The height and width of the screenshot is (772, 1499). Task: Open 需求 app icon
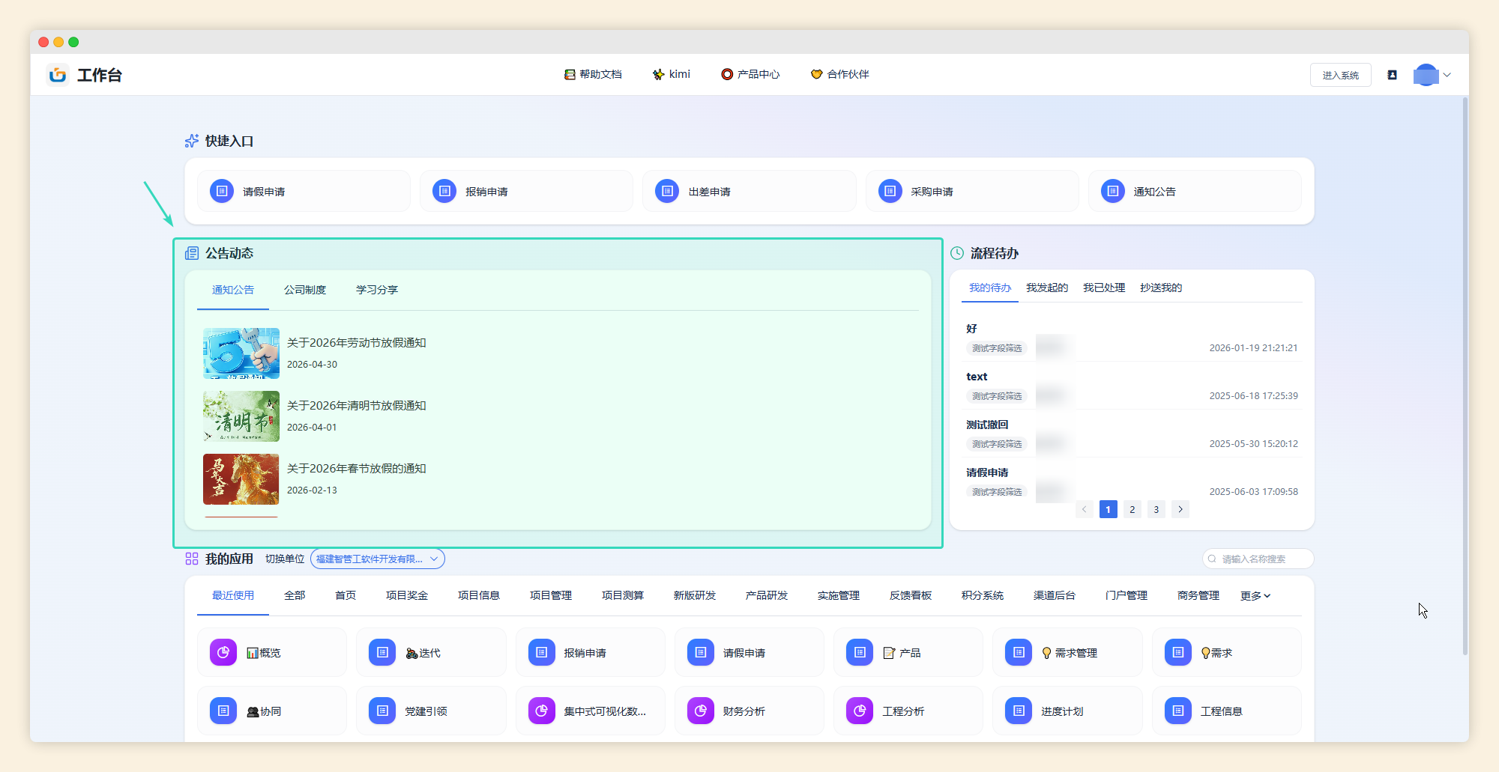click(x=1178, y=652)
